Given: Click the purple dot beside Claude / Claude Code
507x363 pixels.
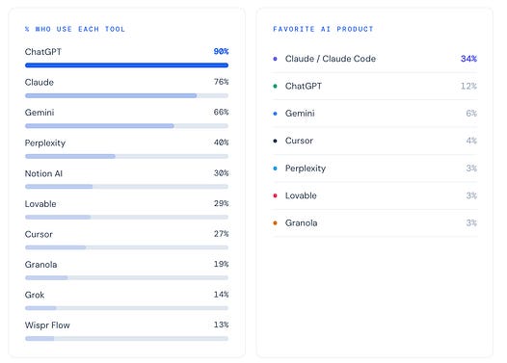Looking at the screenshot, I should pos(275,59).
